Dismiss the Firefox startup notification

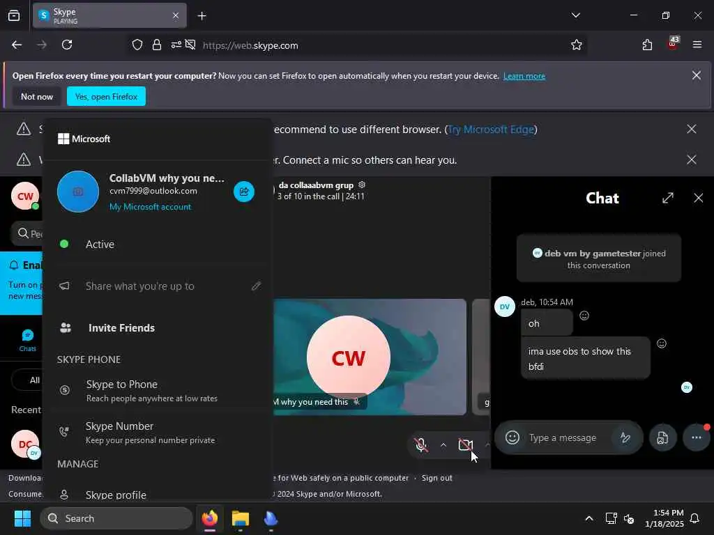tap(697, 75)
